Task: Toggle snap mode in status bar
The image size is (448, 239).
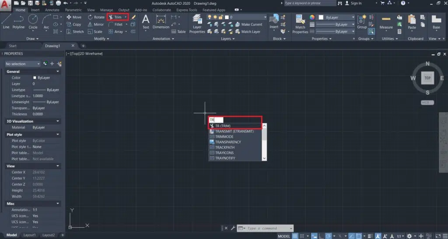Action: tap(302, 236)
